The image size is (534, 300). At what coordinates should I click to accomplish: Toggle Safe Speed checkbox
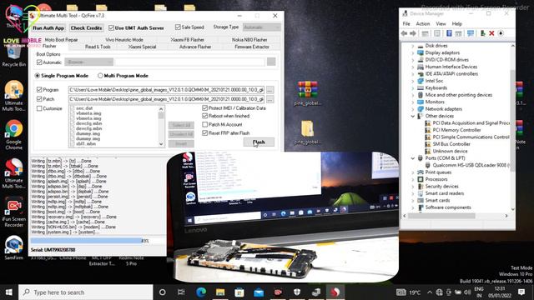(x=178, y=27)
